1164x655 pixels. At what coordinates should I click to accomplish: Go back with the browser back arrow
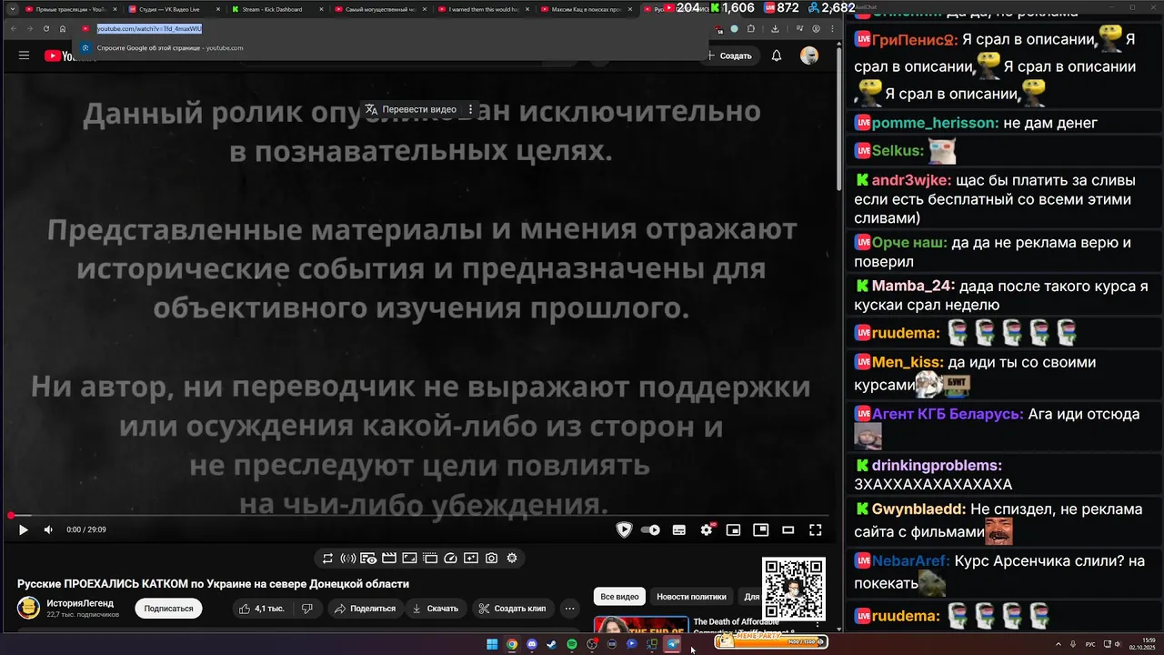pos(14,28)
